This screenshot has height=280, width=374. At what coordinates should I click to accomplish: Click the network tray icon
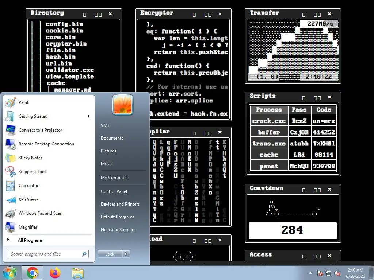pyautogui.click(x=328, y=273)
